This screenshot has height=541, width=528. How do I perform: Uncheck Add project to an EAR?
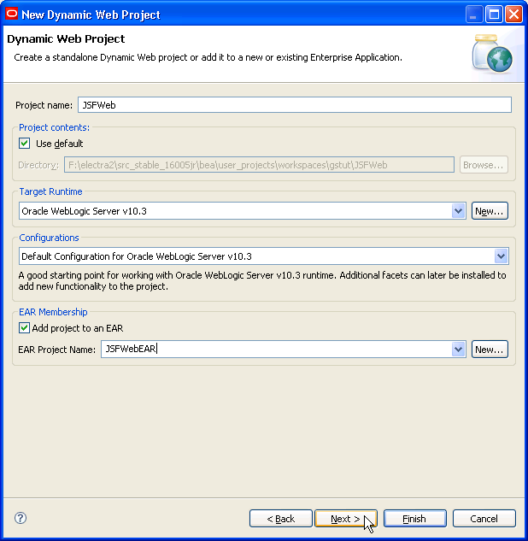pos(24,328)
